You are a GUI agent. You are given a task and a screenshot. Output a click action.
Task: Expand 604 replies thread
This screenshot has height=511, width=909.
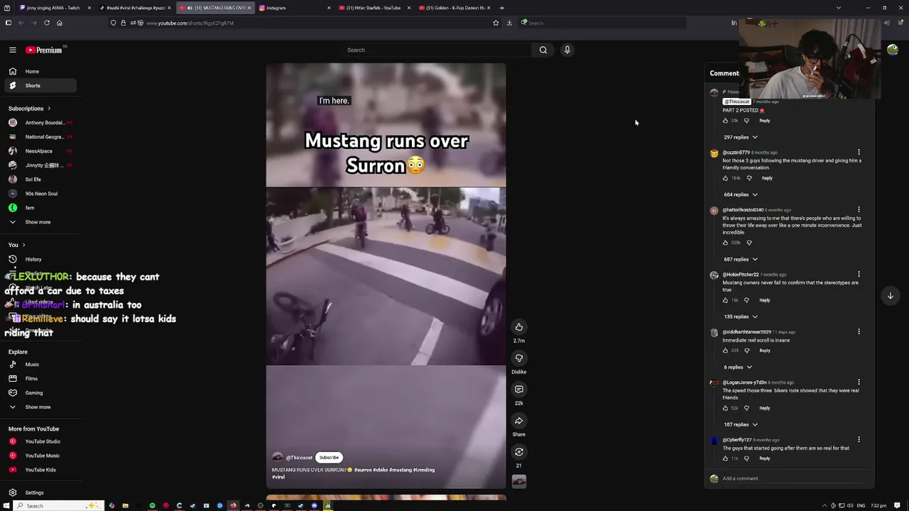click(x=741, y=194)
